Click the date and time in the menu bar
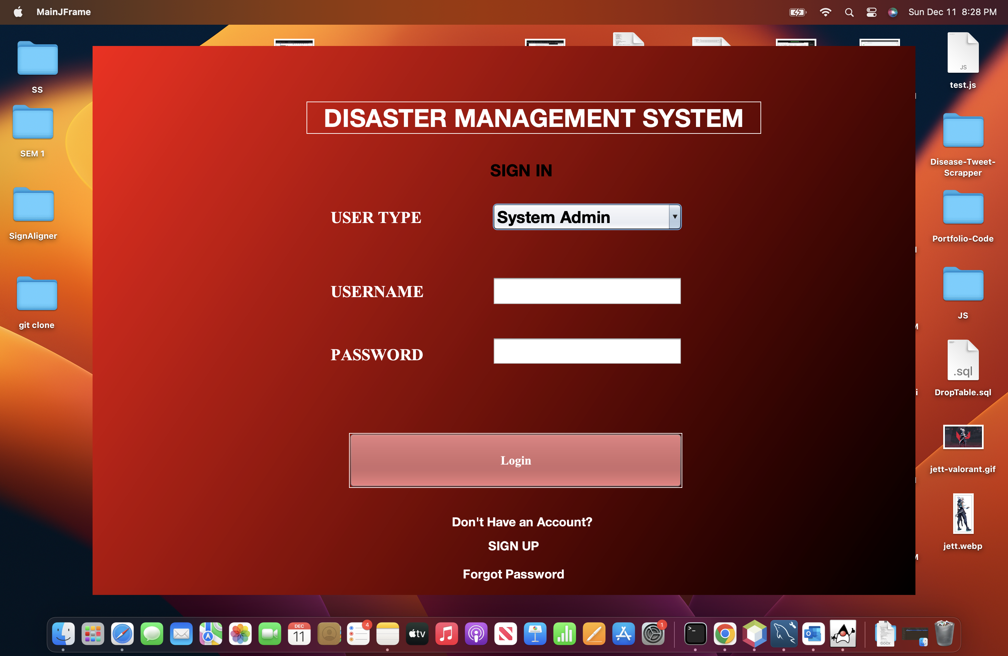Viewport: 1008px width, 656px height. [x=952, y=12]
